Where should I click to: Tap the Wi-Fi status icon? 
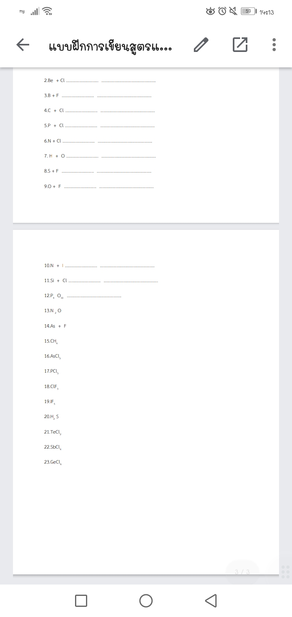point(47,12)
